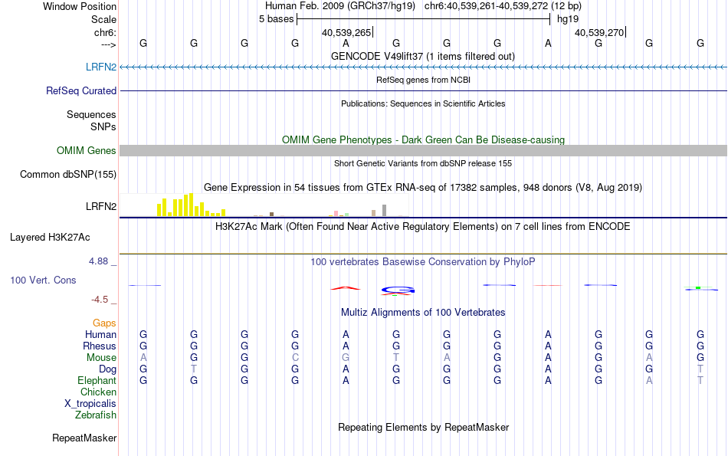Click the yellow GTEx expression bars

191,205
